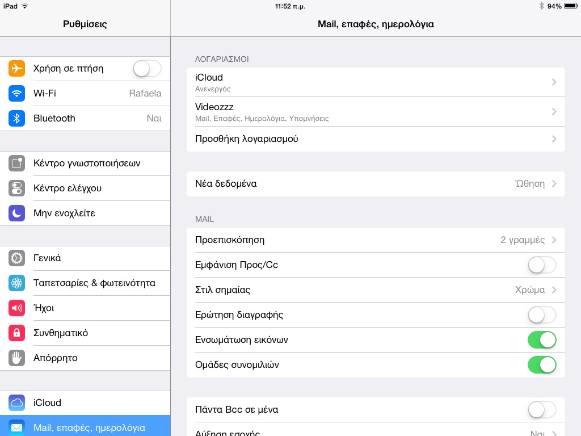Tap the Wi-Fi signal status bar icon
This screenshot has width=581, height=436.
(x=25, y=6)
